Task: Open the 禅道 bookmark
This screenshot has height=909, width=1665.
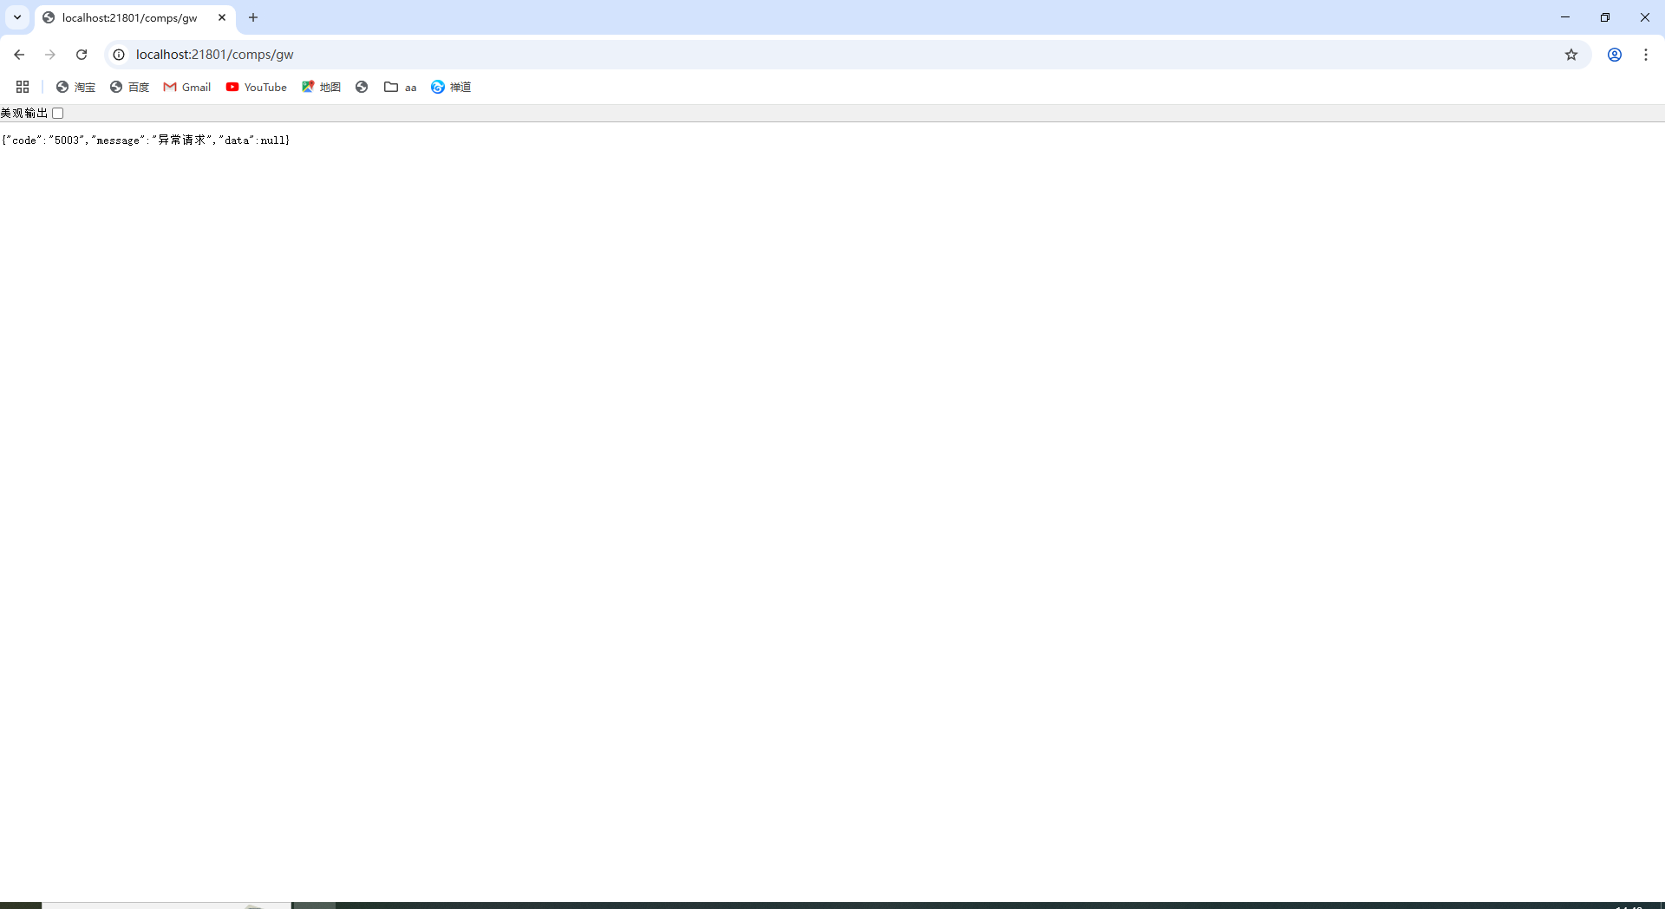Action: [451, 87]
